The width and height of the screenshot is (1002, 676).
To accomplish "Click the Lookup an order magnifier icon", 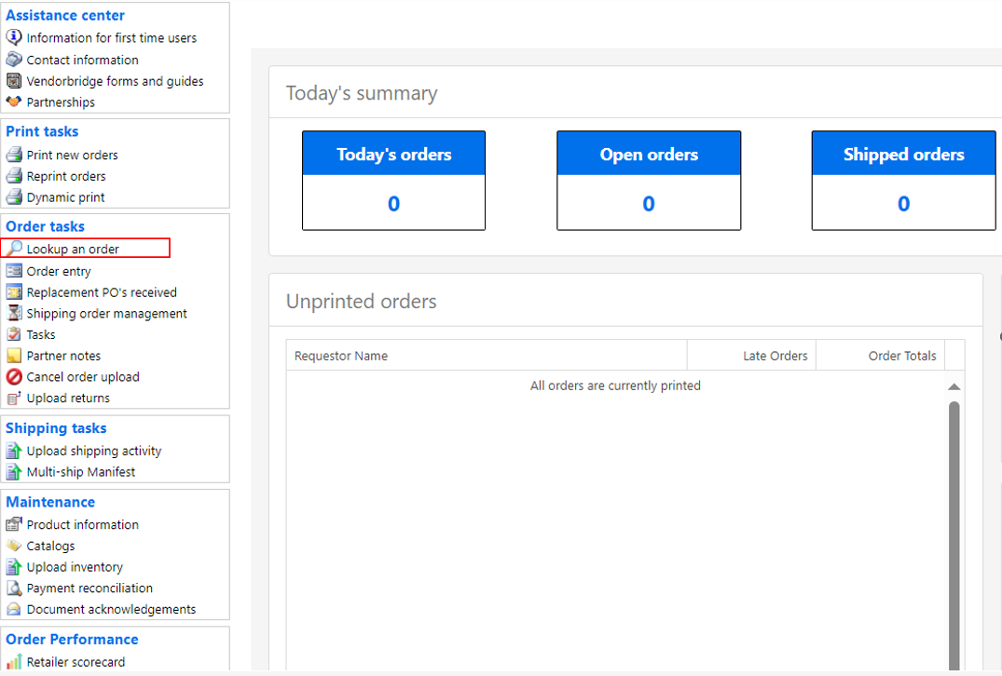I will coord(14,249).
